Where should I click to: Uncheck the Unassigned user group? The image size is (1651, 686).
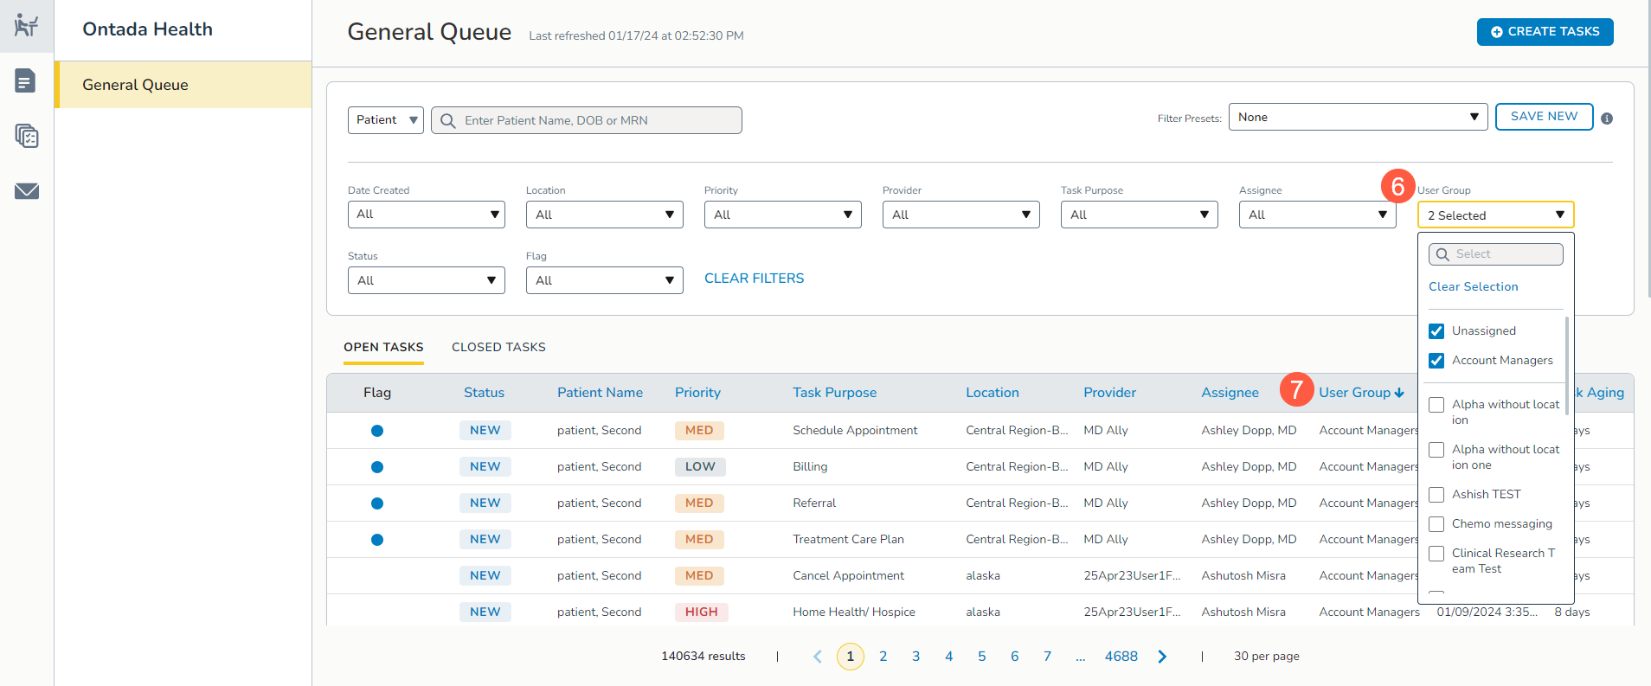click(x=1436, y=331)
